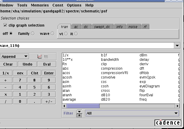Click the wave_1190 expression input field
184x129 pixels.
coord(87,45)
